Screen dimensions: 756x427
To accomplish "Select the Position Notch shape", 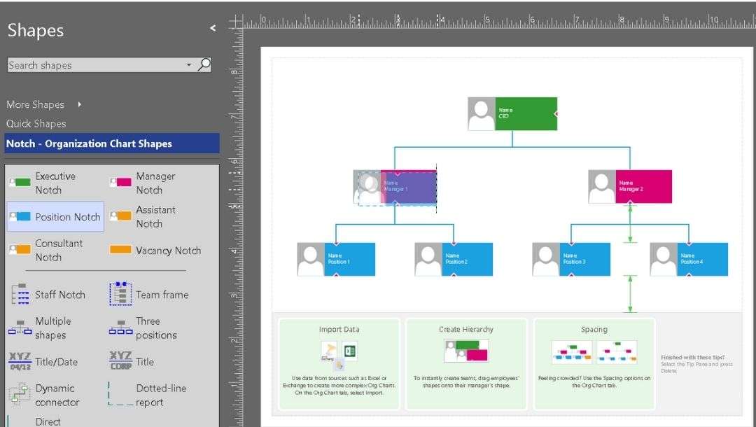I will (x=55, y=217).
